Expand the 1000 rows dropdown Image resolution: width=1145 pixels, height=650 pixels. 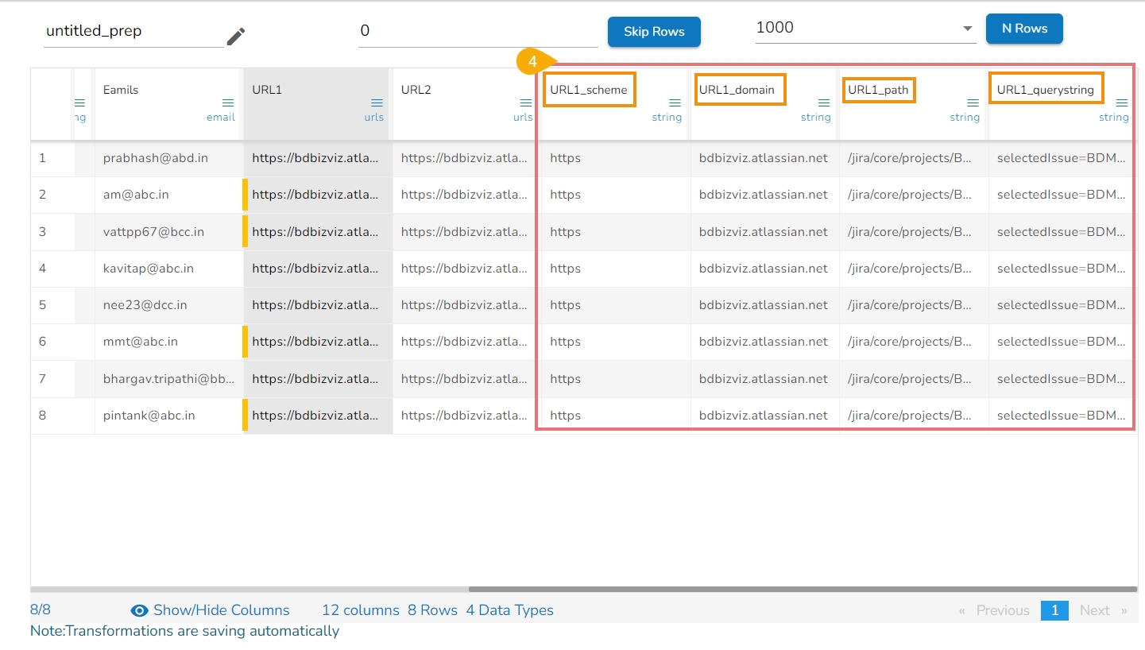[967, 29]
